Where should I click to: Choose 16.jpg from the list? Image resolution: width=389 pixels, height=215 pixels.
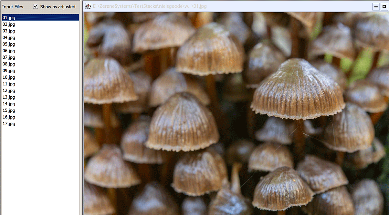pyautogui.click(x=9, y=117)
